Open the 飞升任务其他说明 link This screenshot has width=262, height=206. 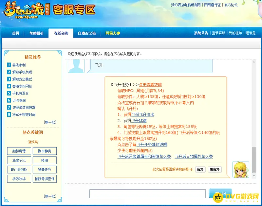[x=152, y=145]
